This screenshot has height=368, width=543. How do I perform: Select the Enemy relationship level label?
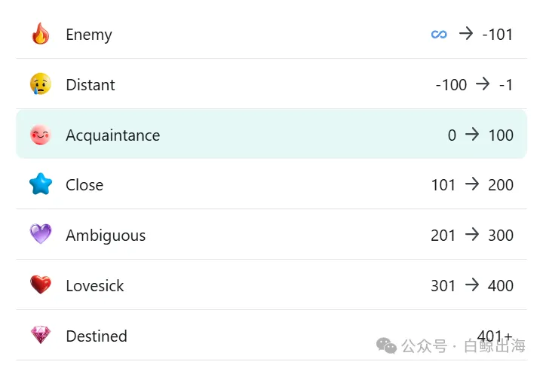click(x=89, y=35)
